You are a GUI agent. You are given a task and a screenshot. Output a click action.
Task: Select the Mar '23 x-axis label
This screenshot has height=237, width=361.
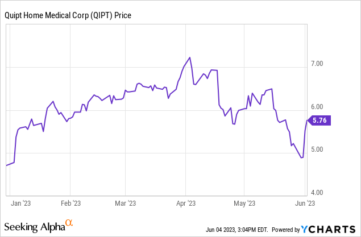pos(125,202)
